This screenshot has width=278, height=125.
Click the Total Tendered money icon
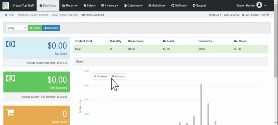click(x=11, y=78)
